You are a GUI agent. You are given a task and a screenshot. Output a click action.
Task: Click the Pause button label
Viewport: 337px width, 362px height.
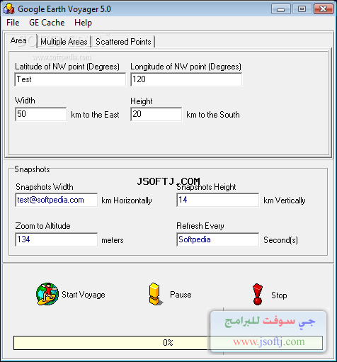click(x=181, y=295)
